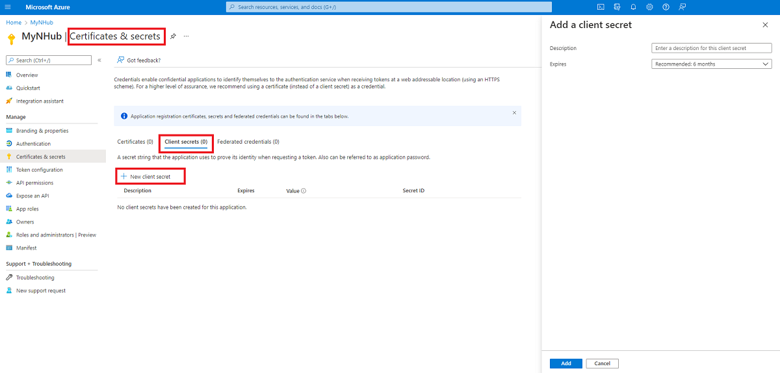Select the Client secrets (0) tab
This screenshot has height=373, width=780.
click(x=186, y=142)
